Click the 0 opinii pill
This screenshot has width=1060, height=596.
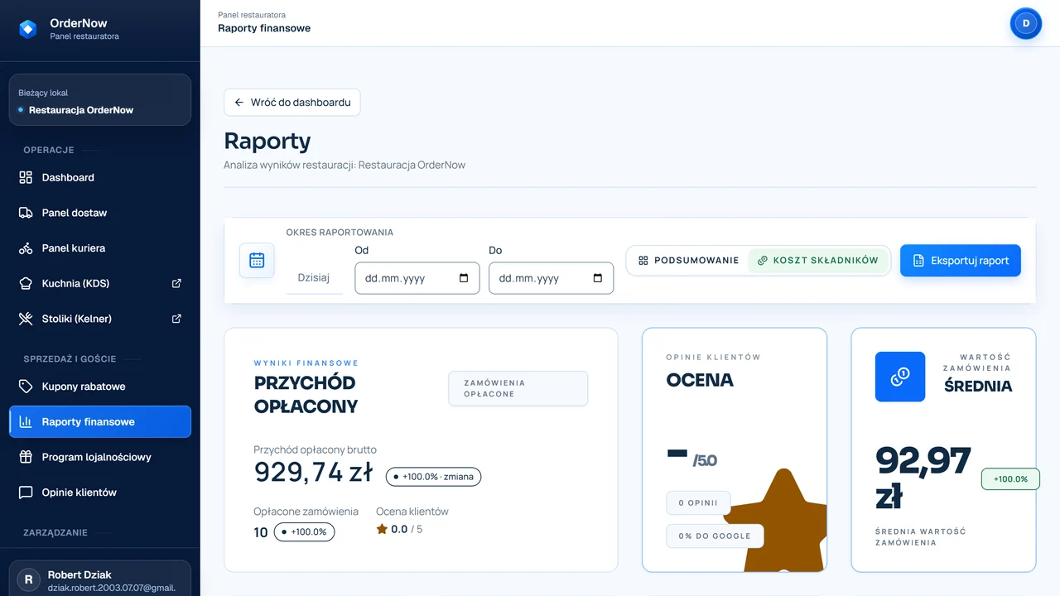coord(698,503)
